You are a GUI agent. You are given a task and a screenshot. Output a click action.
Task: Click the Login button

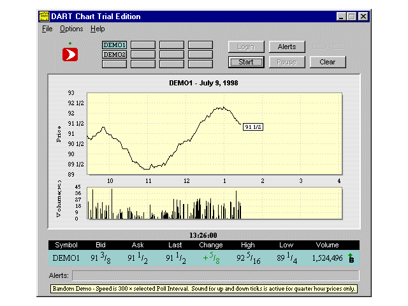(246, 47)
